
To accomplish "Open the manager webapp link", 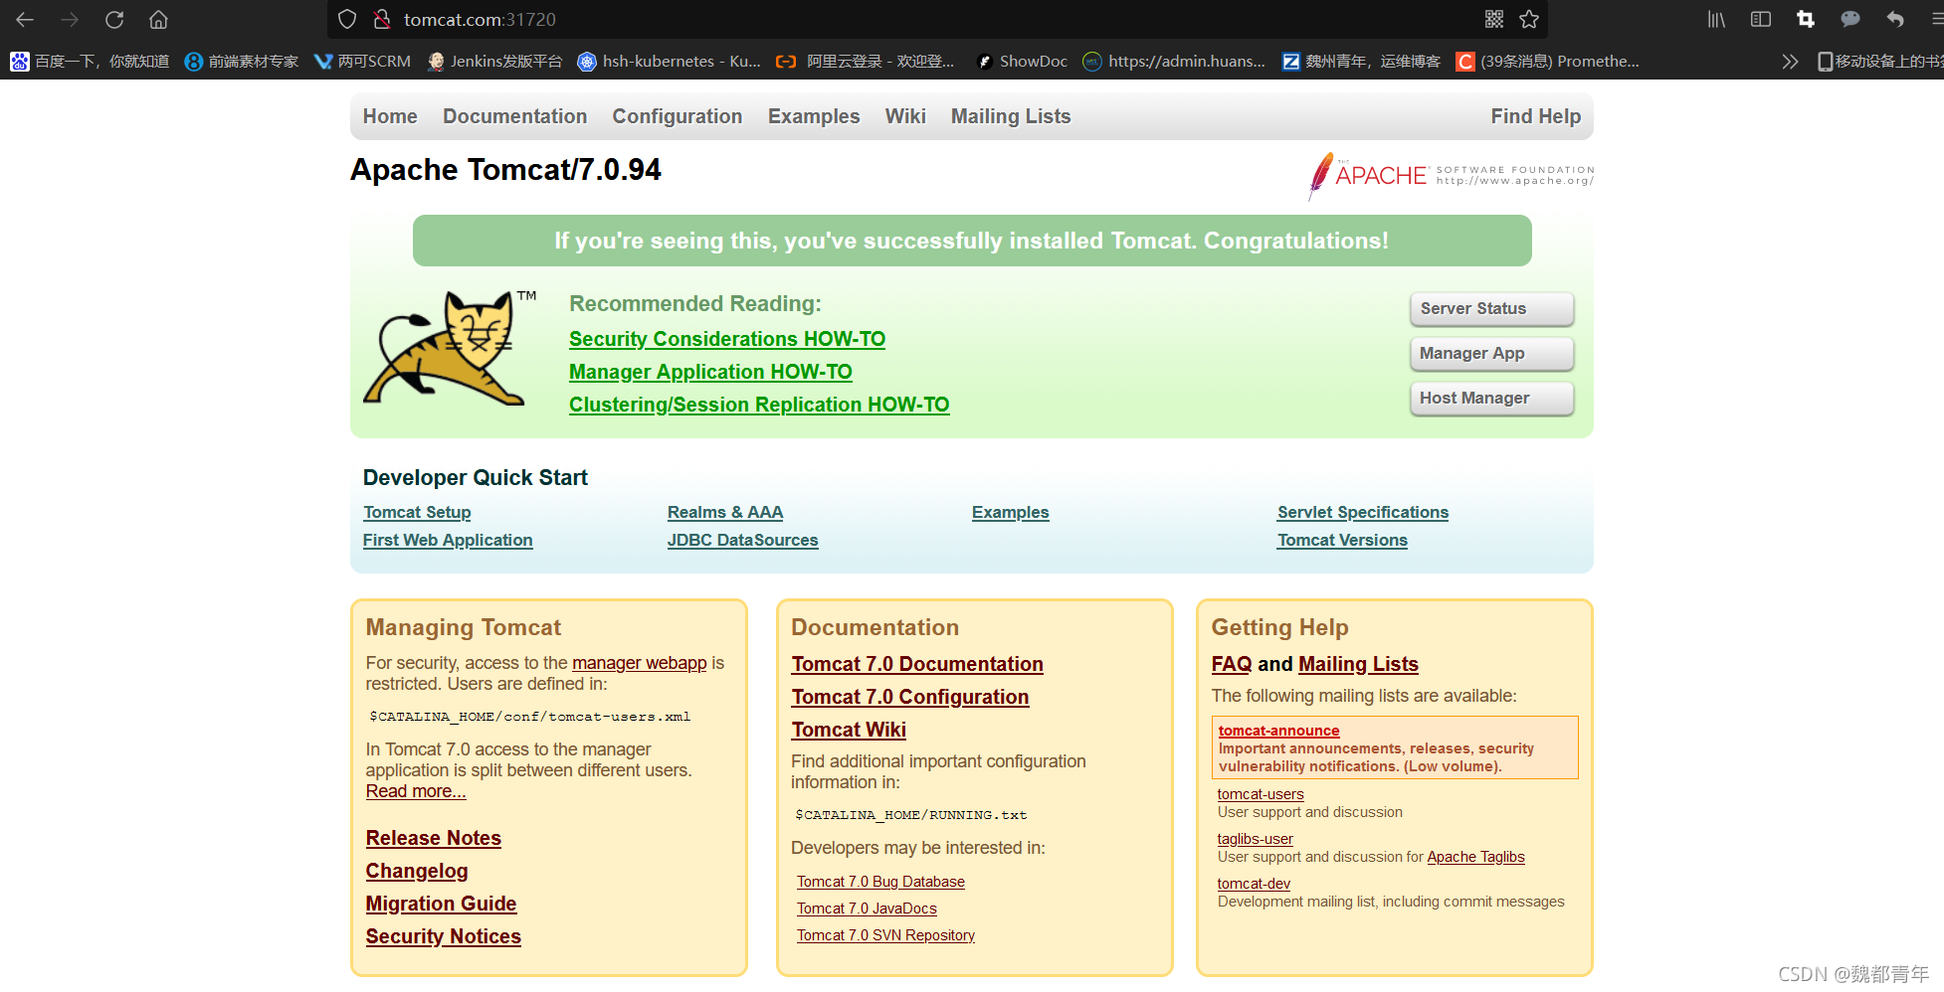I will pyautogui.click(x=640, y=663).
